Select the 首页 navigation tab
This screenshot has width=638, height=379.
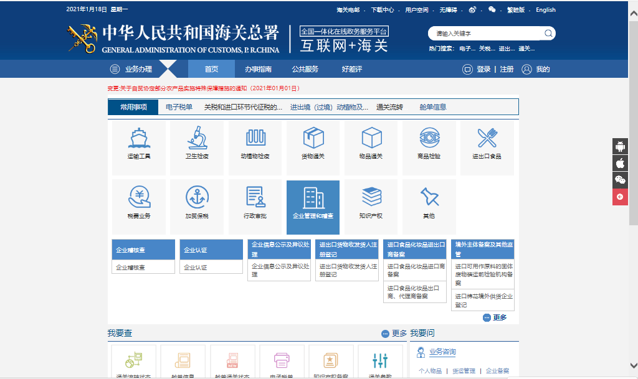click(212, 69)
